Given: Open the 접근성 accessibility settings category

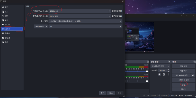Looking at the screenshot, I should (x=12, y=38).
